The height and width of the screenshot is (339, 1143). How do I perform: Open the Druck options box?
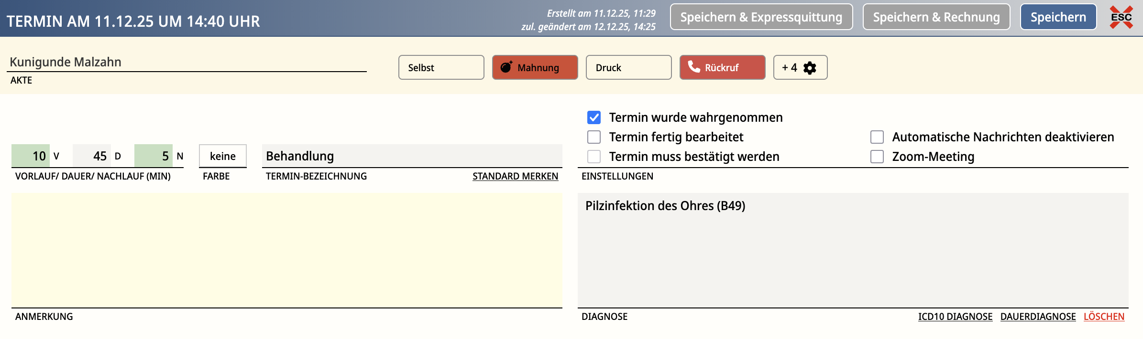[628, 67]
